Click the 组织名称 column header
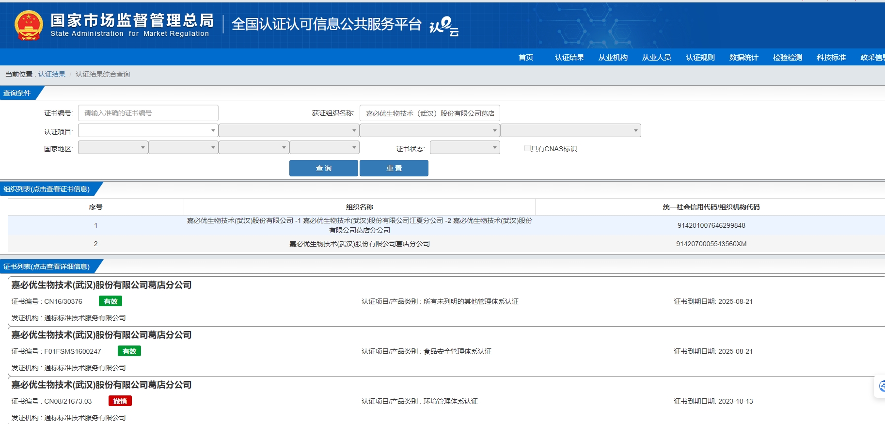This screenshot has width=885, height=424. pyautogui.click(x=360, y=207)
